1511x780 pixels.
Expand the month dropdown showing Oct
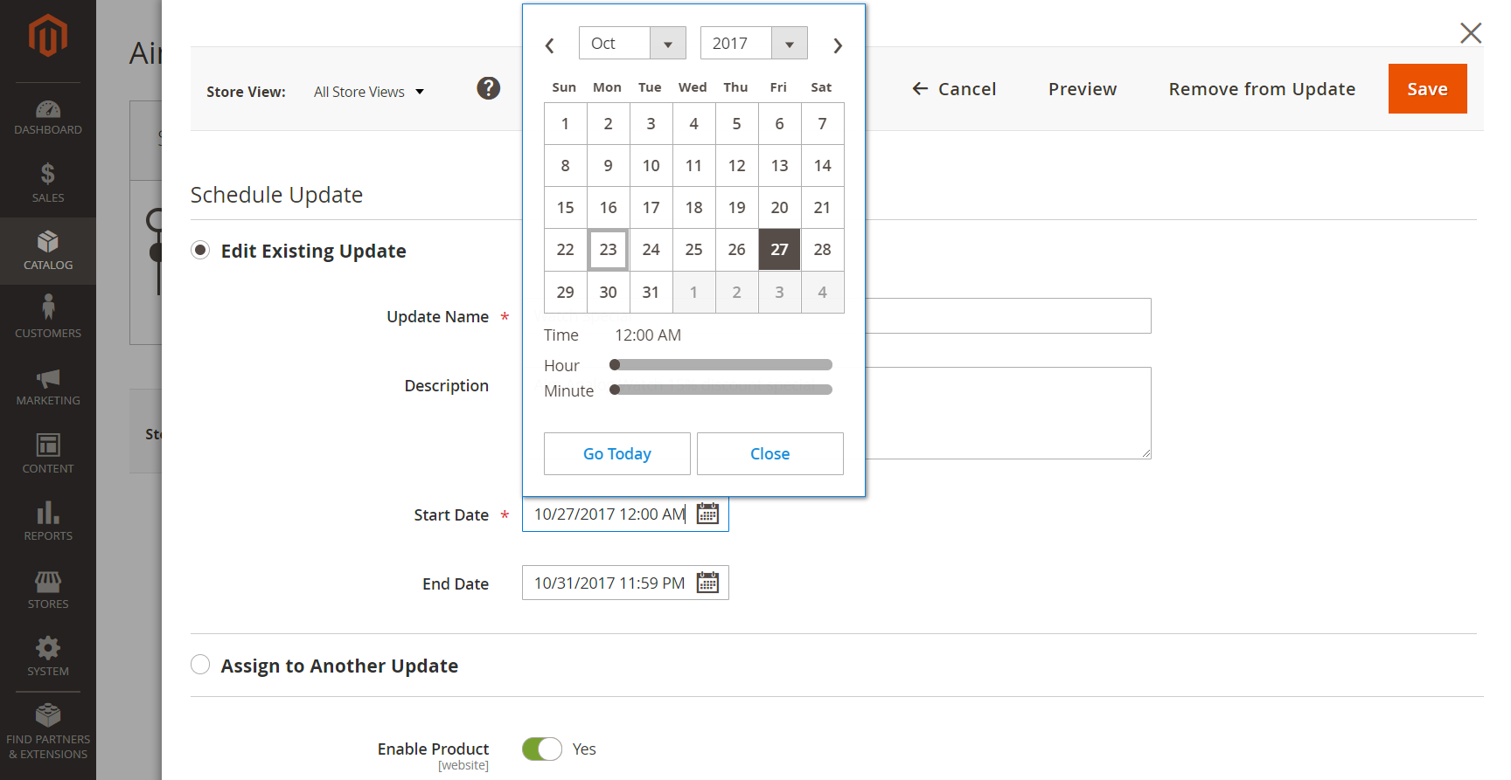click(x=632, y=44)
